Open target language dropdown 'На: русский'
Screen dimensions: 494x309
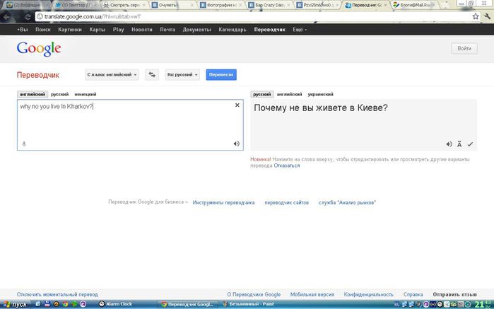click(x=182, y=75)
